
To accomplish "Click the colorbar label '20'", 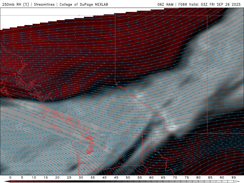I will pos(57,178).
